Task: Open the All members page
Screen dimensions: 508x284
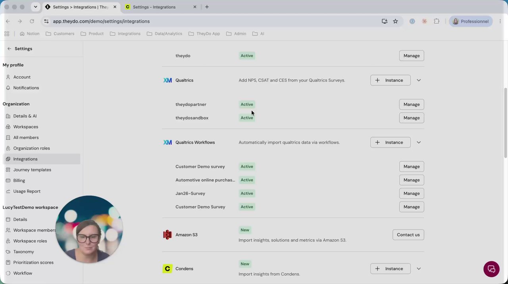Action: point(26,137)
